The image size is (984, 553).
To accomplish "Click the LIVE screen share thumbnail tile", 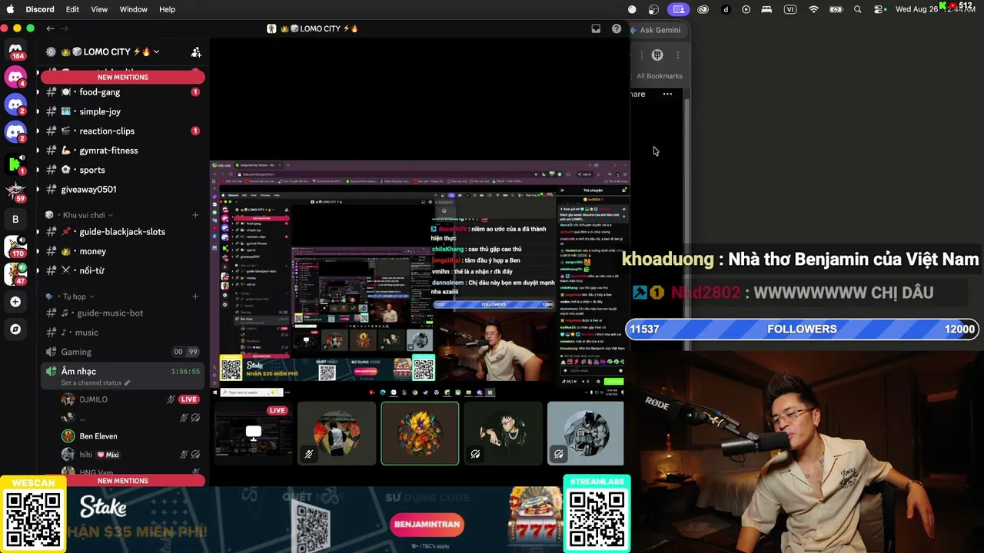I will [254, 433].
